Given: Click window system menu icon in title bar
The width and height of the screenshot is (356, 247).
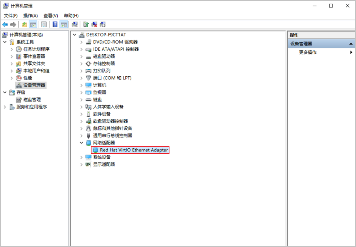Looking at the screenshot, I should [6, 6].
